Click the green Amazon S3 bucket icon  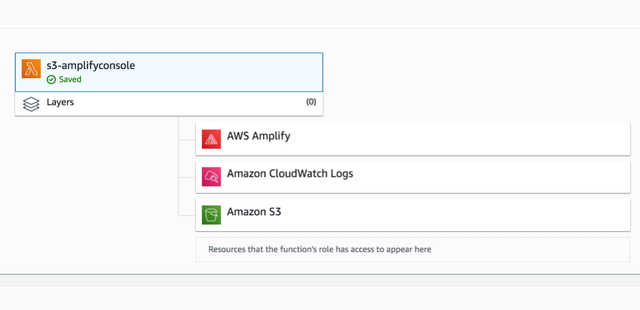[x=212, y=215]
